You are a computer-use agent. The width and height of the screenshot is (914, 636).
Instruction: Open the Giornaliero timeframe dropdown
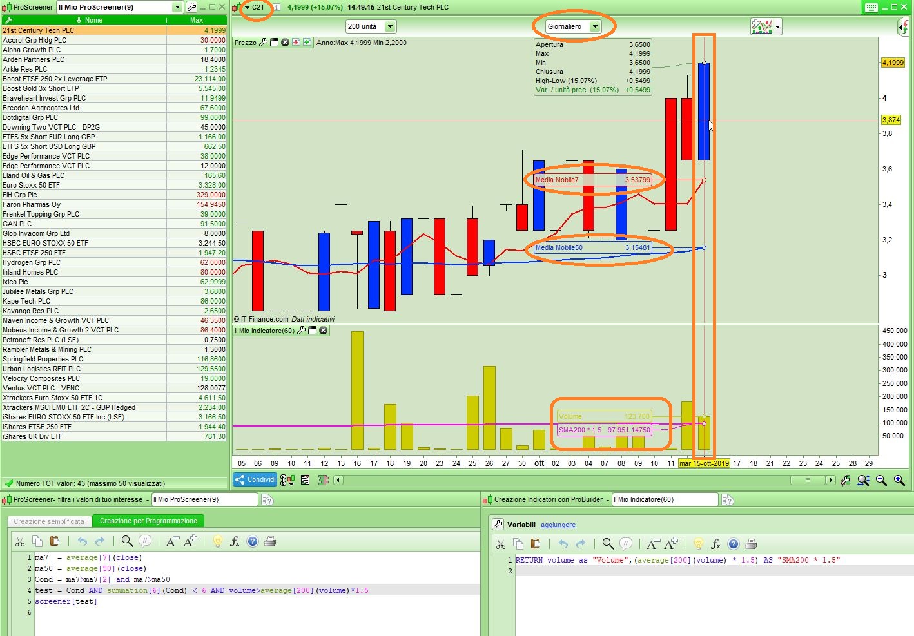[595, 26]
